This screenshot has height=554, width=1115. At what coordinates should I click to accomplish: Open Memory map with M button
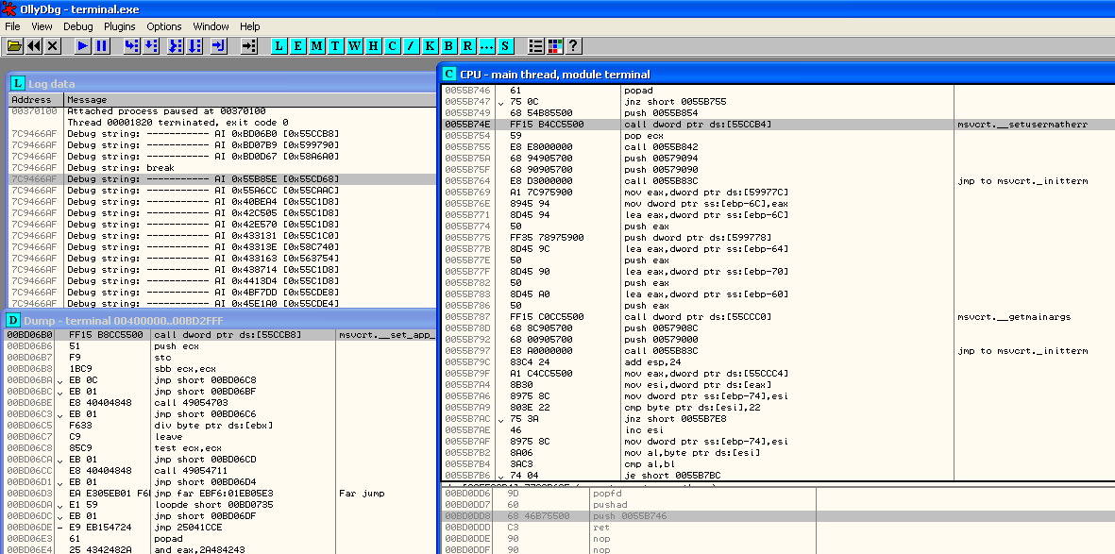(x=316, y=45)
